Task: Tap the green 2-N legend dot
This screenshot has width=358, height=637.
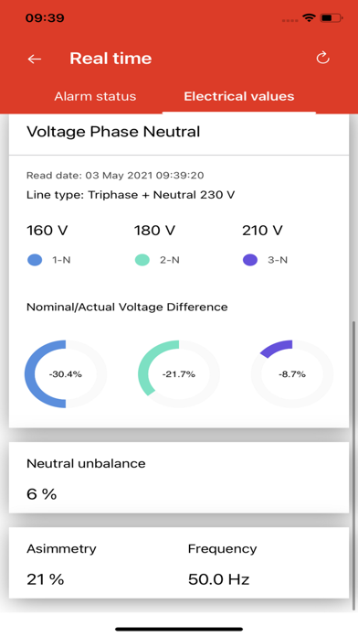Action: tap(142, 260)
